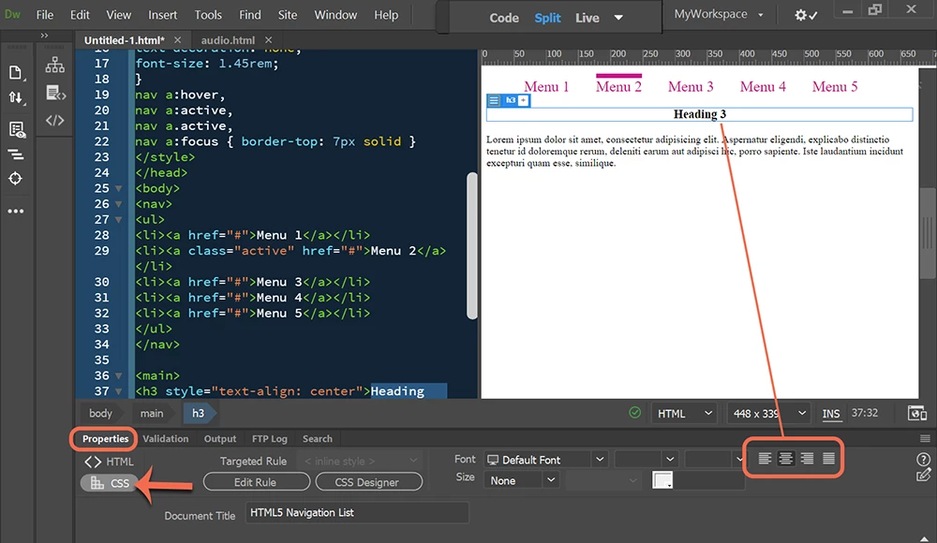This screenshot has width=937, height=543.
Task: Click the code brackets panel icon
Action: 55,120
